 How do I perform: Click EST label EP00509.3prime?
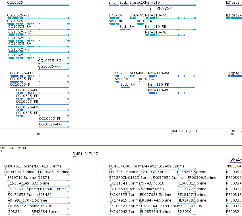tap(202, 178)
